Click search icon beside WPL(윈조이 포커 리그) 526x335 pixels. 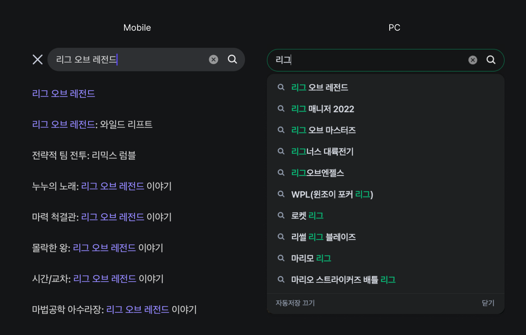tap(281, 194)
